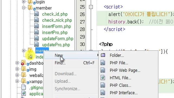
Task: Select the .gitigno... file in the tree
Action: click(x=36, y=88)
